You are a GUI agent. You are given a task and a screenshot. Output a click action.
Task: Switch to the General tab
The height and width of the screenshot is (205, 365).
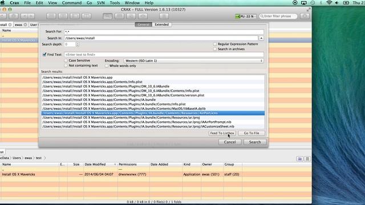143,24
